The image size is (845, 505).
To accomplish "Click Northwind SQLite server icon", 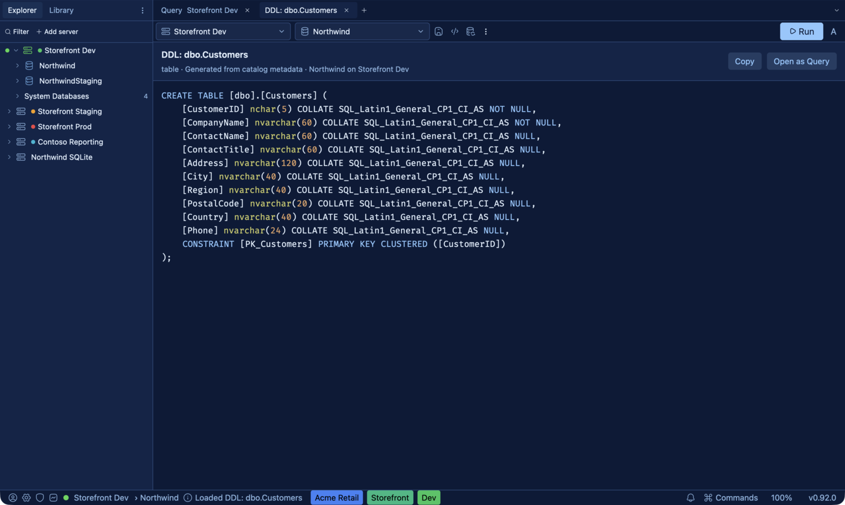I will coord(21,157).
